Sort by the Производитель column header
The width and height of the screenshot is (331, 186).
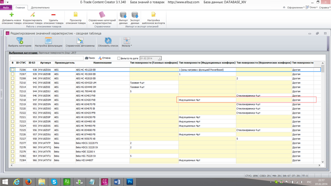65,63
